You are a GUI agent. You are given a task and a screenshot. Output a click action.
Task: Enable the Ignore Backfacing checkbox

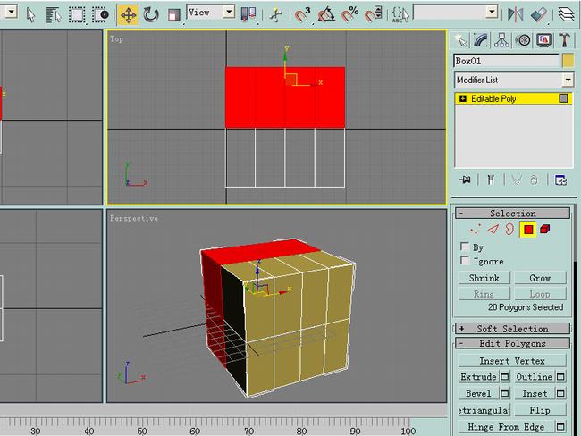[465, 260]
